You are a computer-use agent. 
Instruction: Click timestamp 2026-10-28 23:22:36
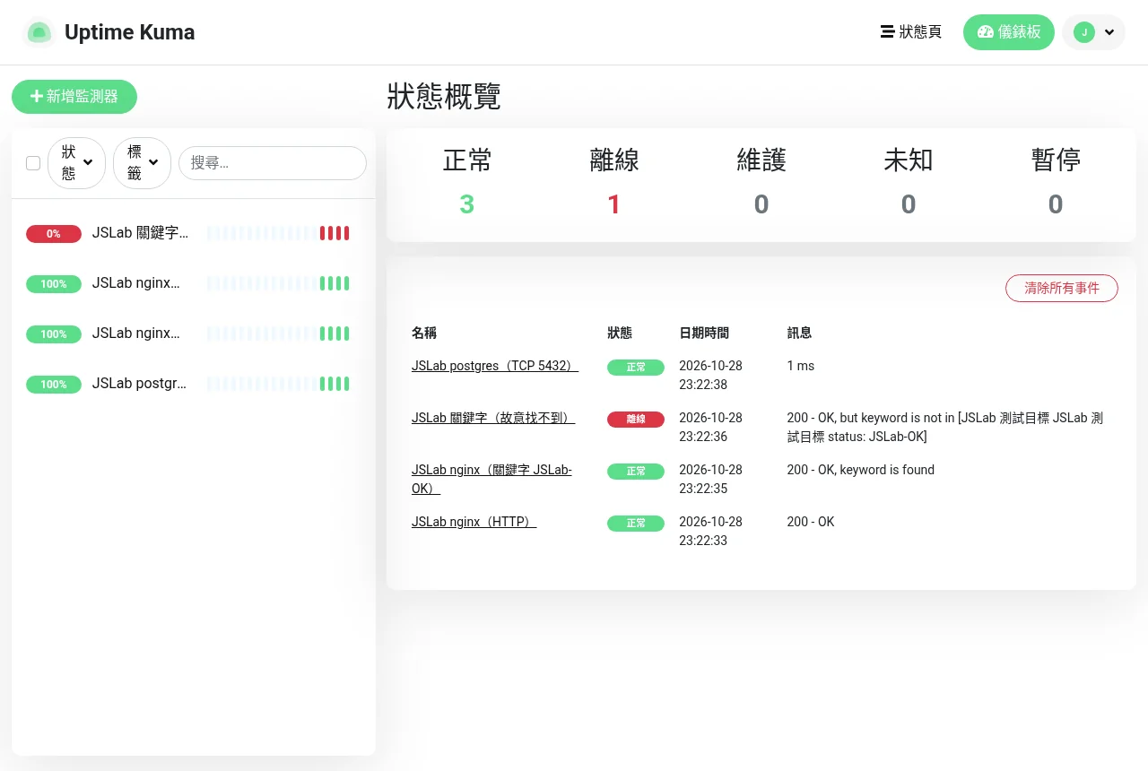pos(710,427)
